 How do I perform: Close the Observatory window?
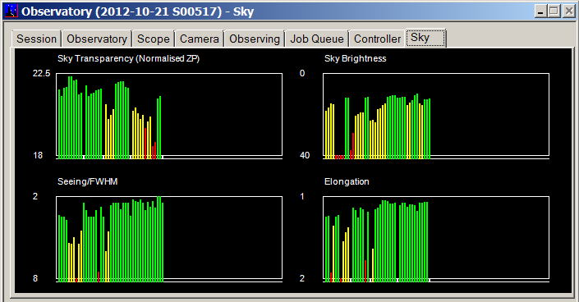point(568,11)
